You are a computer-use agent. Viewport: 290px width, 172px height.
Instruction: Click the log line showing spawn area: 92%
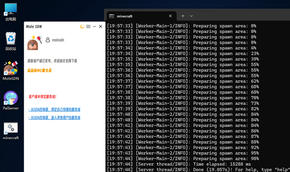(183, 147)
